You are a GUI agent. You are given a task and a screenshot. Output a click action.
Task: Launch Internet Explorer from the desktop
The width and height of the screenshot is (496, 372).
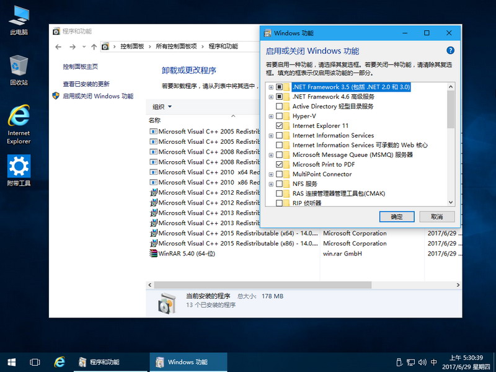pos(19,125)
